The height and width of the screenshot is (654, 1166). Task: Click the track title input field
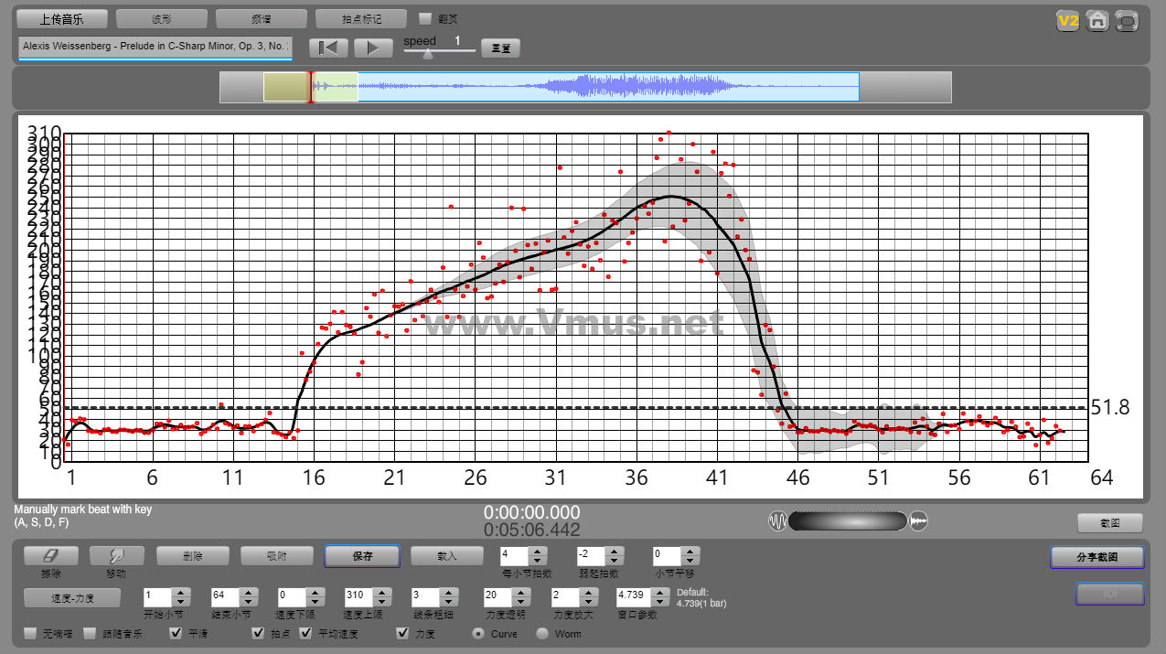point(155,46)
